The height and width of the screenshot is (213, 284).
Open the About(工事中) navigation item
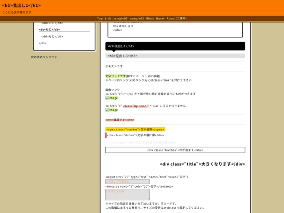tap(177, 18)
